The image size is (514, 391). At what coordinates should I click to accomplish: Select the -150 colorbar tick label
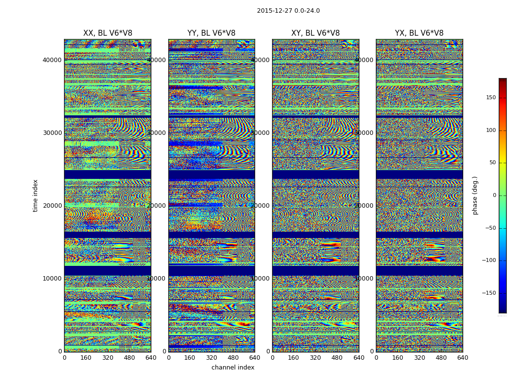tap(489, 293)
